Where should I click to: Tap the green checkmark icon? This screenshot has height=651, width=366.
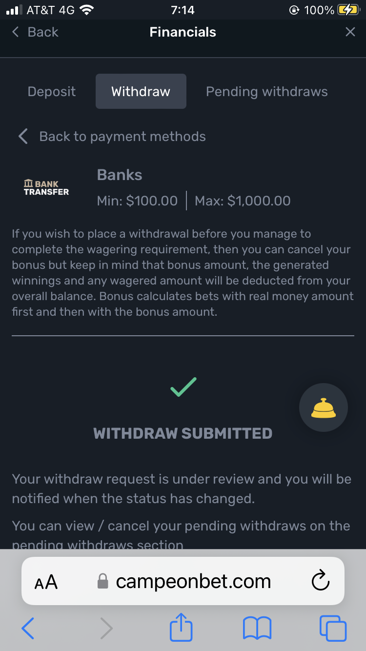tap(183, 387)
